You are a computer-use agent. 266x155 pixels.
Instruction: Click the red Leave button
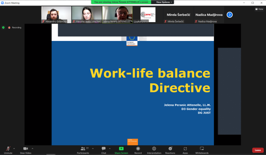pyautogui.click(x=258, y=150)
